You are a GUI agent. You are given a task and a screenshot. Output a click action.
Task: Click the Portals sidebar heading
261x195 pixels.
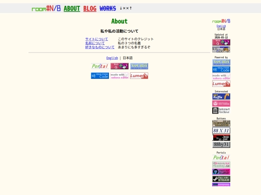click(x=221, y=153)
